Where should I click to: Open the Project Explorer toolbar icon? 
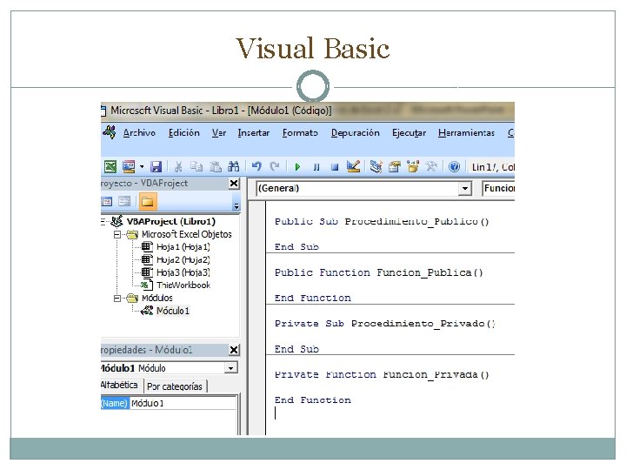tap(376, 166)
